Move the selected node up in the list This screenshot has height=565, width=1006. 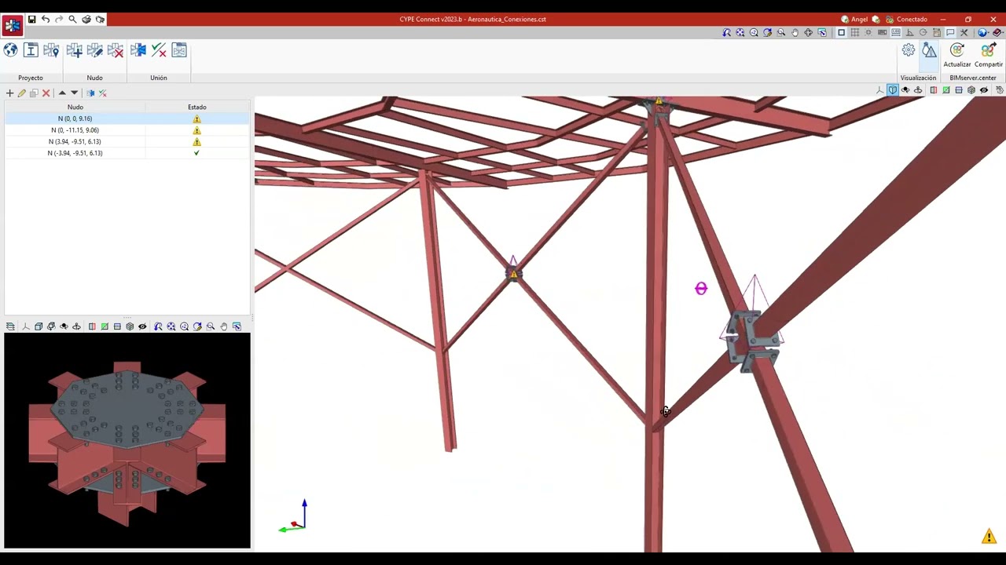point(62,93)
